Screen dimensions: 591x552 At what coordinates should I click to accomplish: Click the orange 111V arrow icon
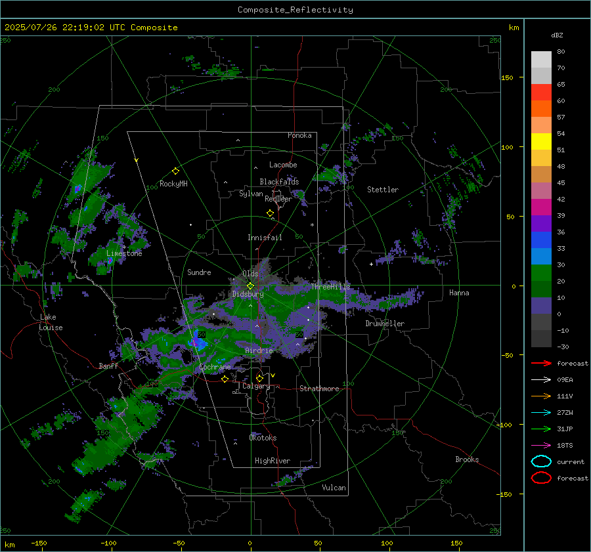pos(541,396)
